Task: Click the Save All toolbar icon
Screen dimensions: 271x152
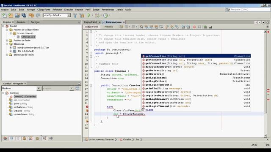Action: 24,15
